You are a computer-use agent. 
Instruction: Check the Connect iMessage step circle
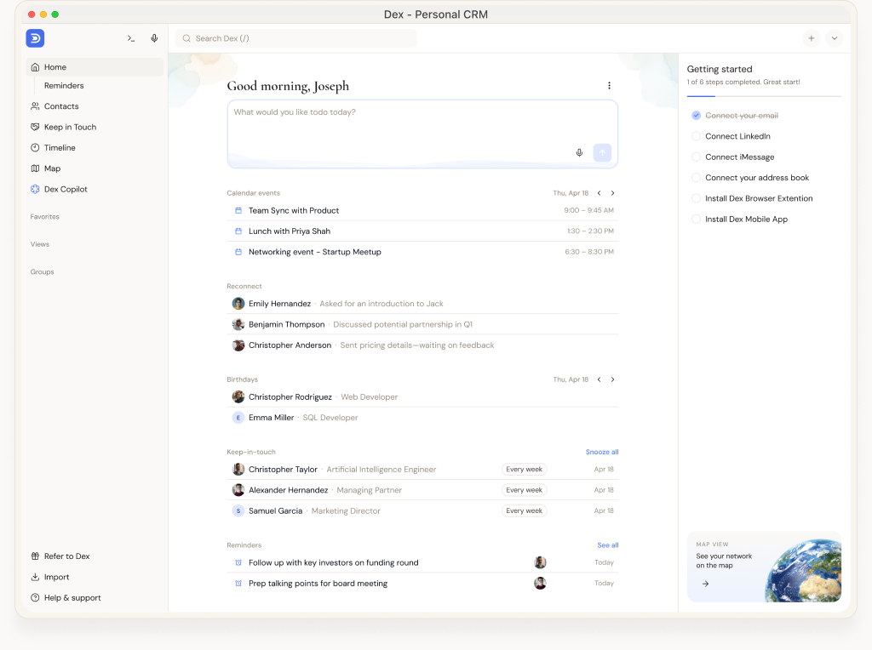[x=696, y=157]
